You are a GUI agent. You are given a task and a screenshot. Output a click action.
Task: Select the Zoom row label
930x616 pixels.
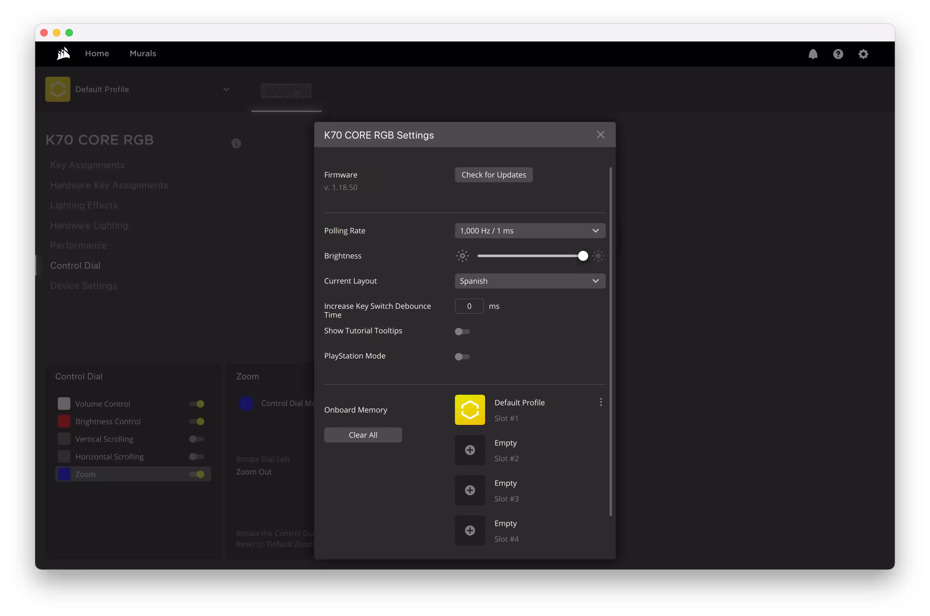(85, 474)
